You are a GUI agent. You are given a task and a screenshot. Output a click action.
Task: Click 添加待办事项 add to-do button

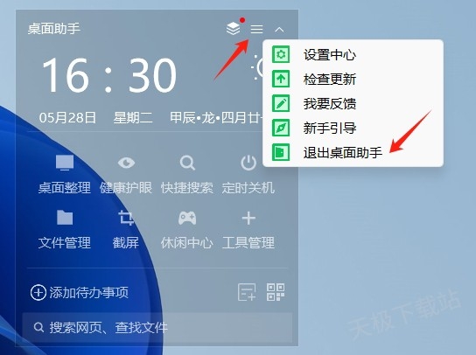80,293
